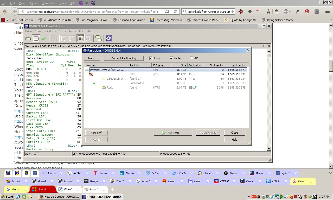333x200 pixels.
Task: Click the GPT Off button
Action: coord(97,133)
